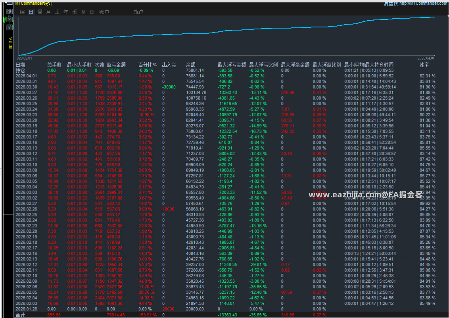
Task: Open the 备 notes tab
Action: coord(92,12)
